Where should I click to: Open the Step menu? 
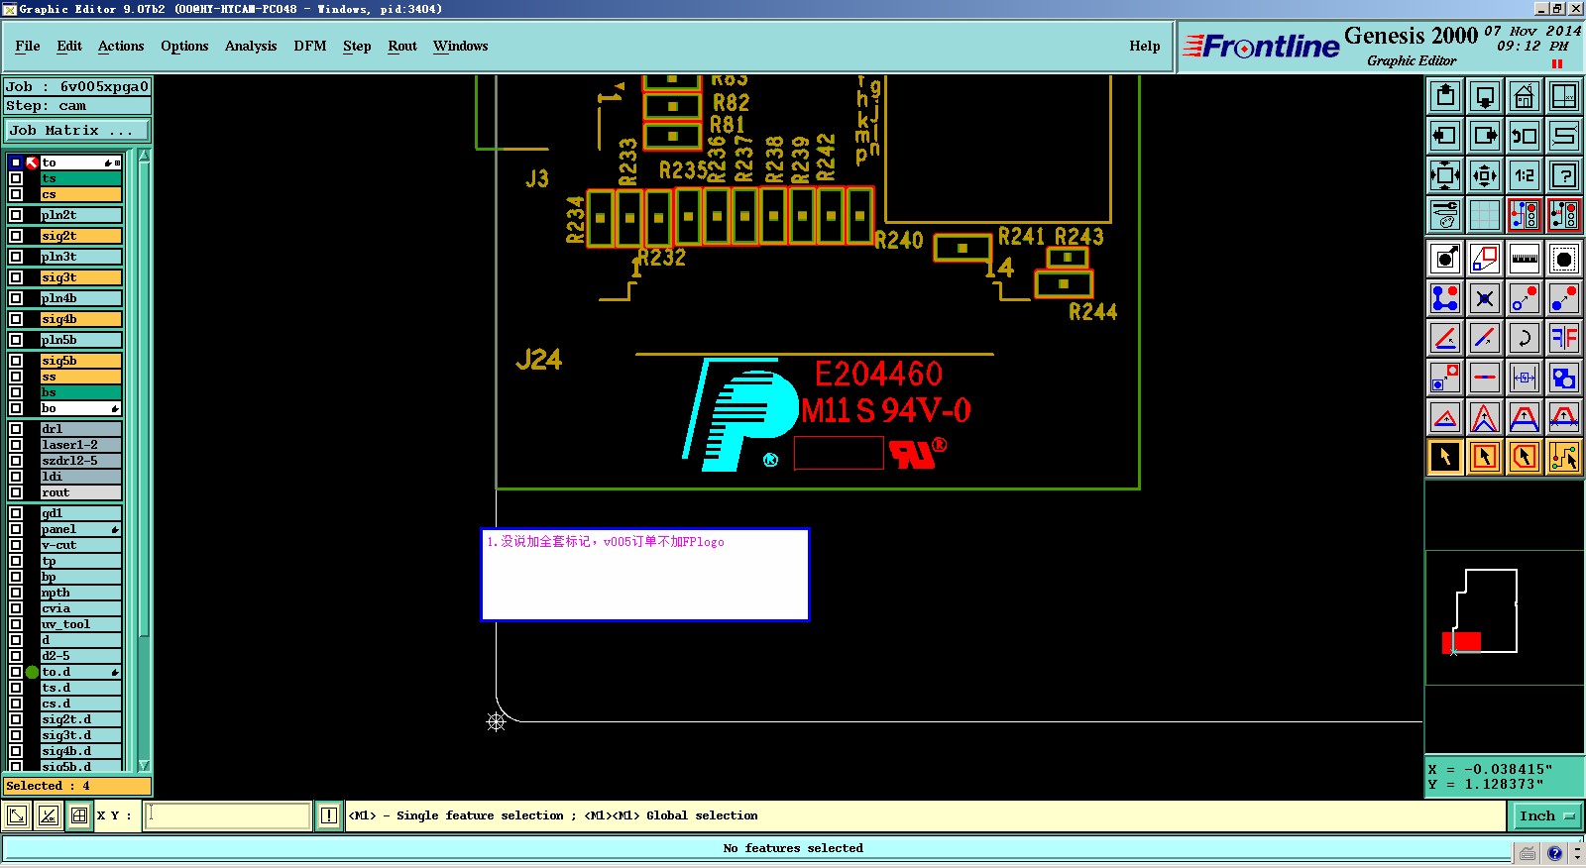[357, 47]
